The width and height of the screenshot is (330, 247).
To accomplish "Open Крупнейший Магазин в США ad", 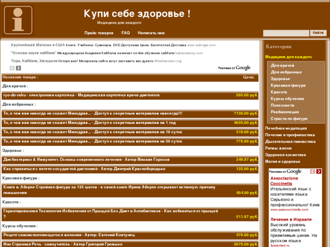I will pyautogui.click(x=38, y=45).
